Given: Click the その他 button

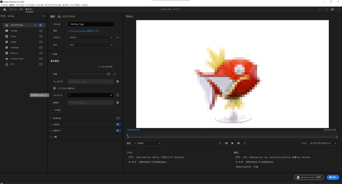Looking at the screenshot, I should [56, 110].
